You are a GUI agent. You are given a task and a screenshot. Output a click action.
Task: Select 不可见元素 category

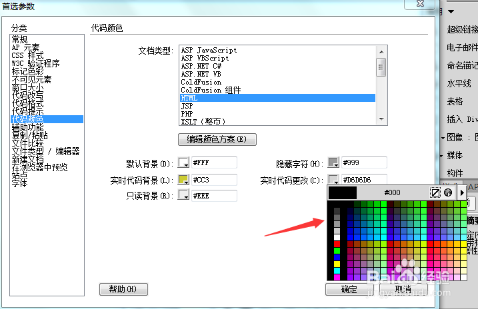[x=47, y=79]
